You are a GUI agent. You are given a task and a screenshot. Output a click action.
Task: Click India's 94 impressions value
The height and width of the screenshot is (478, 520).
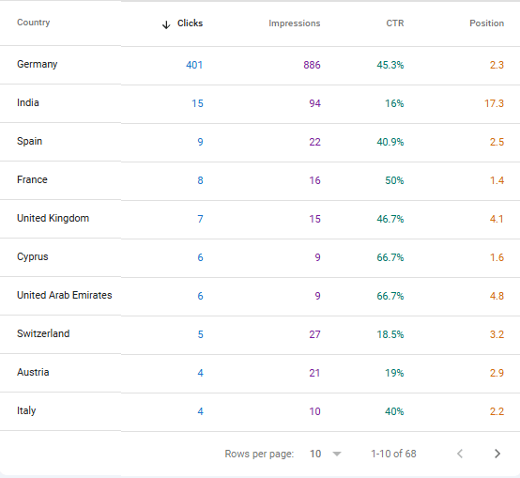[314, 103]
